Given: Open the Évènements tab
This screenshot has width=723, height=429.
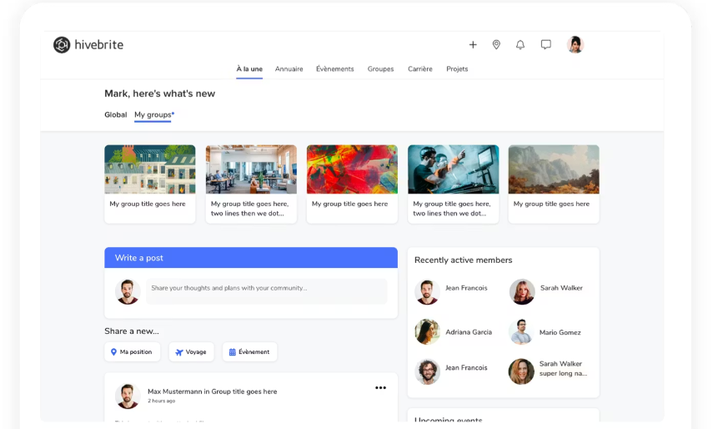Looking at the screenshot, I should pyautogui.click(x=334, y=68).
